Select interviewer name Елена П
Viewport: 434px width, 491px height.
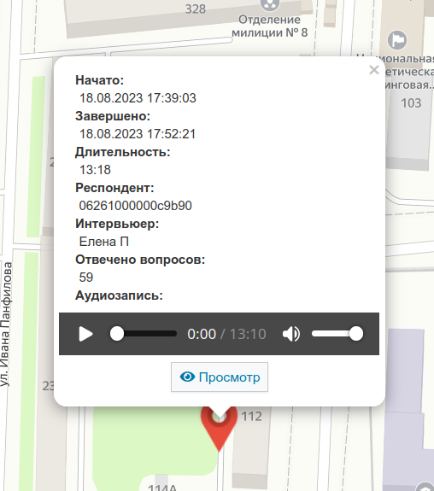coord(103,242)
